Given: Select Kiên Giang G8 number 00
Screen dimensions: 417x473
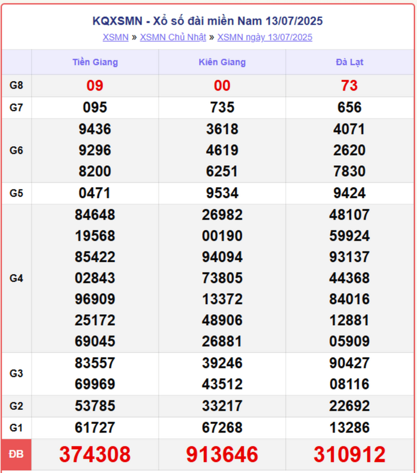Looking at the screenshot, I should coord(222,86).
